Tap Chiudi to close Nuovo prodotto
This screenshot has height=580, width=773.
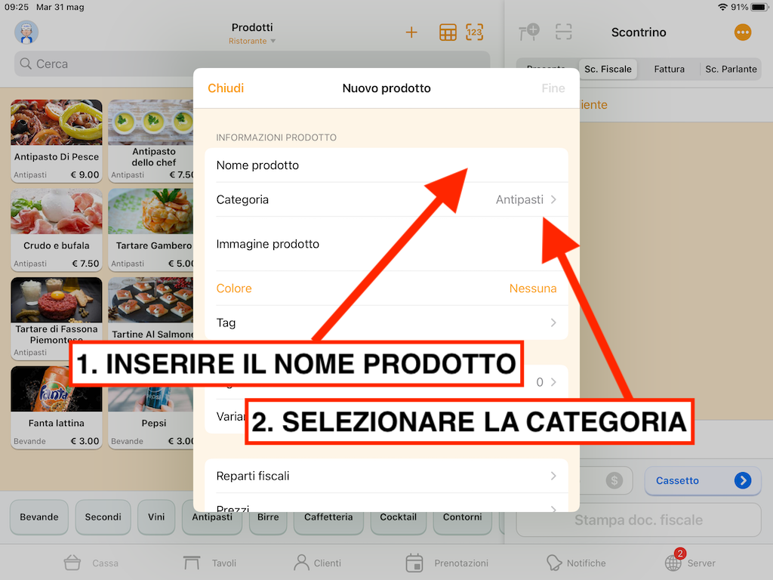(x=226, y=88)
